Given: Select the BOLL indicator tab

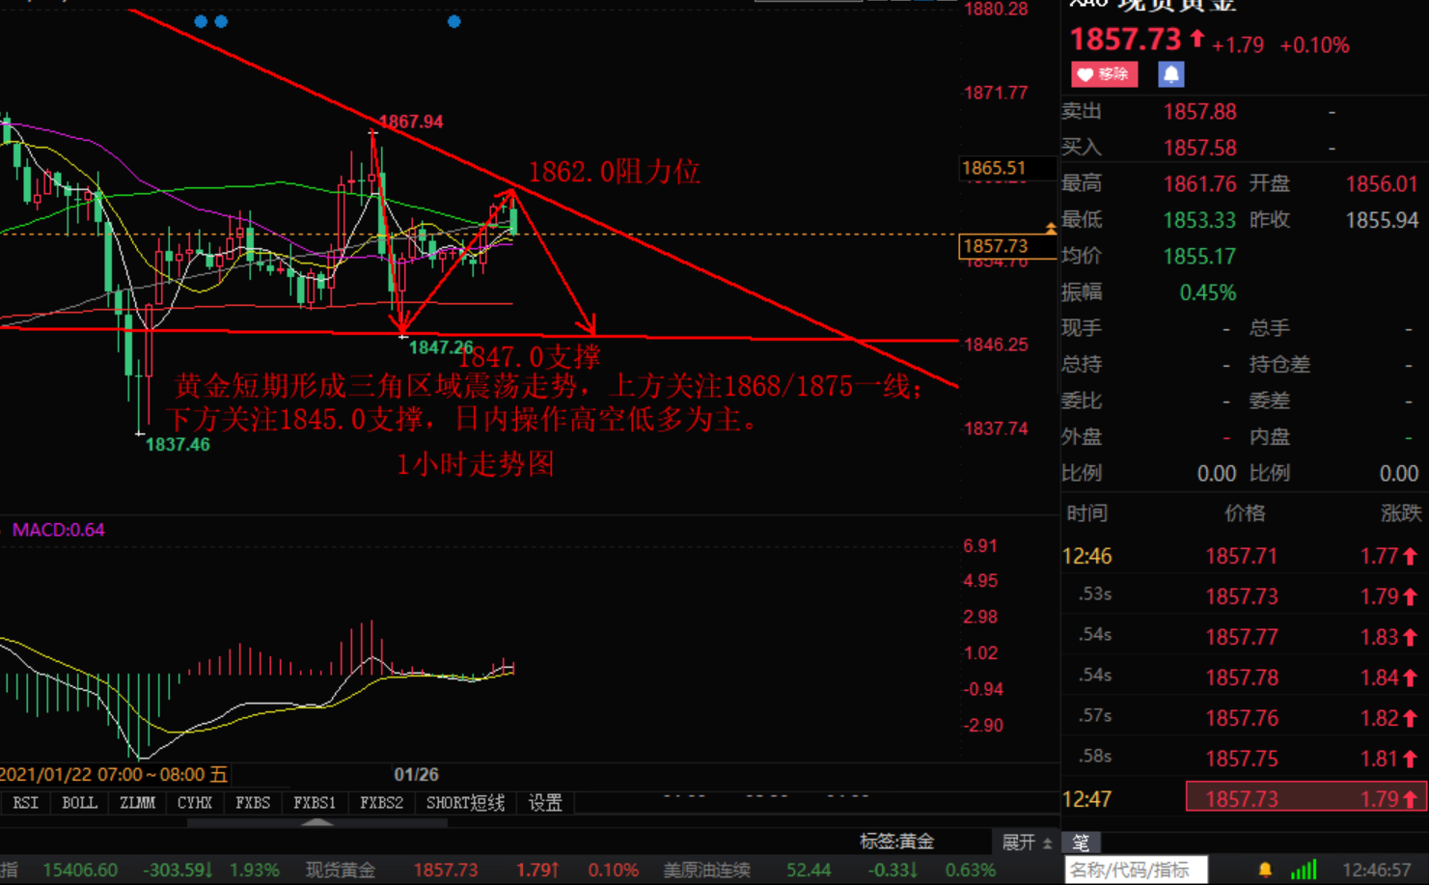Looking at the screenshot, I should pyautogui.click(x=79, y=803).
